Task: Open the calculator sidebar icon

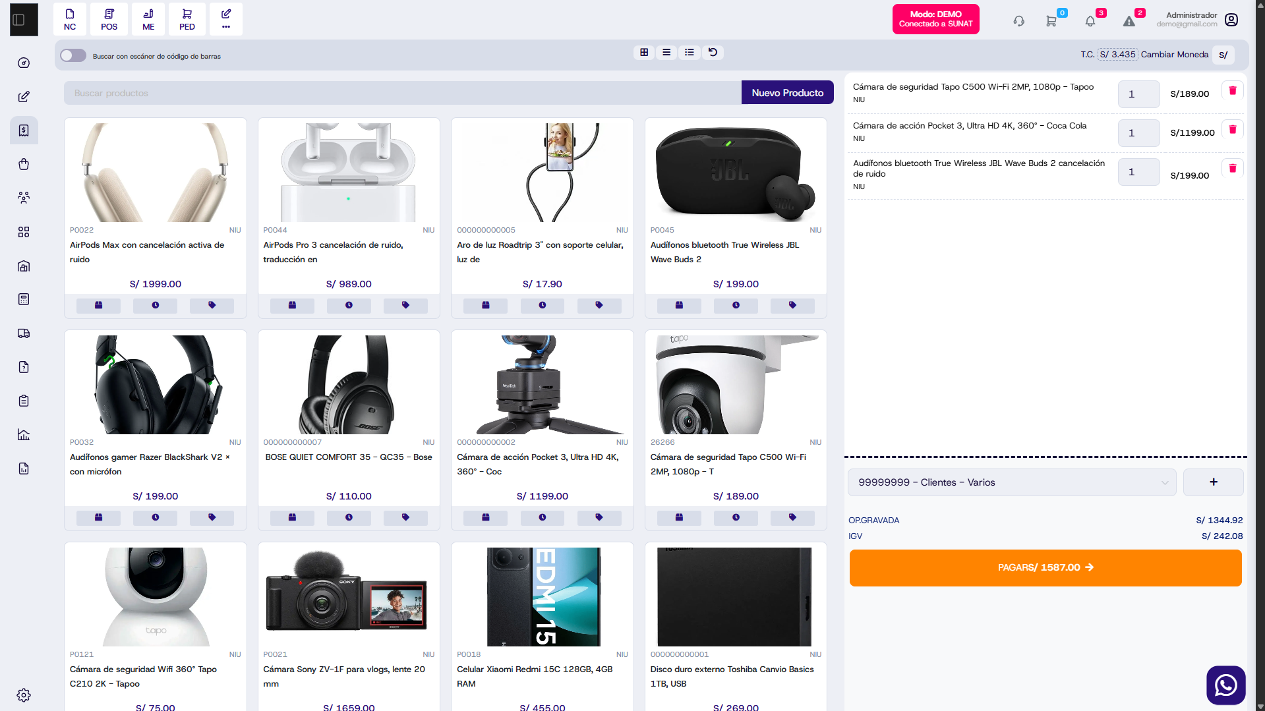Action: click(x=24, y=299)
